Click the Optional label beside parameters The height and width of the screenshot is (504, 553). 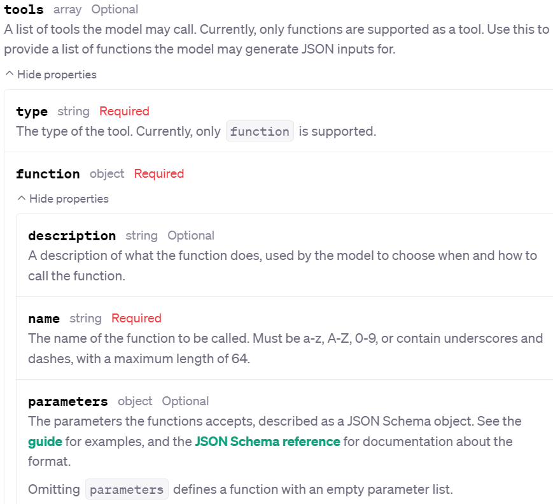point(185,401)
